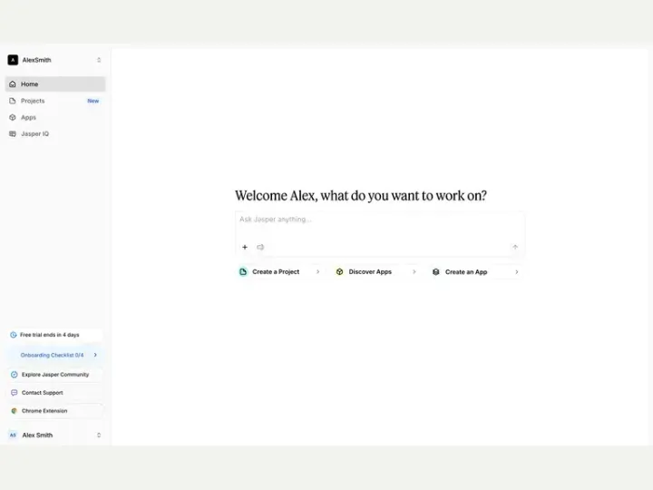Click chevron next to Discover Apps
The height and width of the screenshot is (490, 653).
[414, 271]
